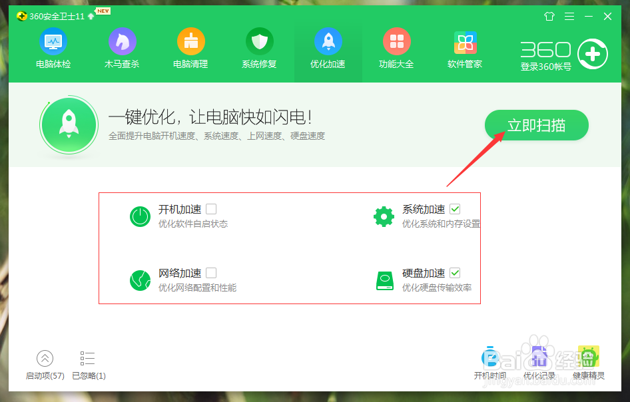
Task: Select 优化加速 rocket tab icon
Action: pos(328,41)
